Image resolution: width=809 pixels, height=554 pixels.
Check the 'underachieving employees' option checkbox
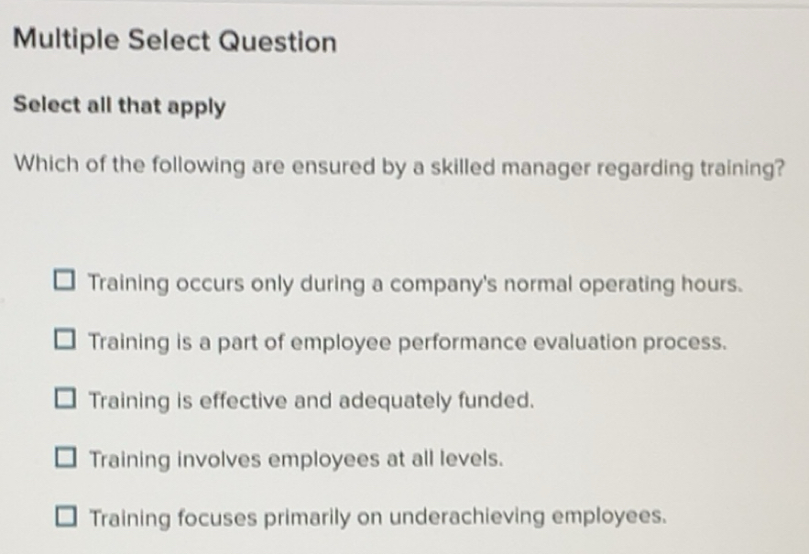point(67,516)
